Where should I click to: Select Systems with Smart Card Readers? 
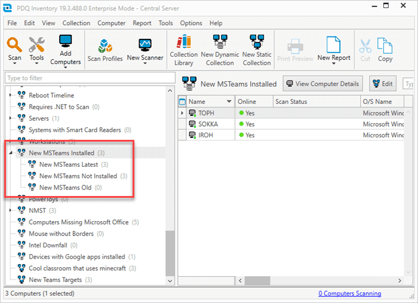tap(75, 130)
